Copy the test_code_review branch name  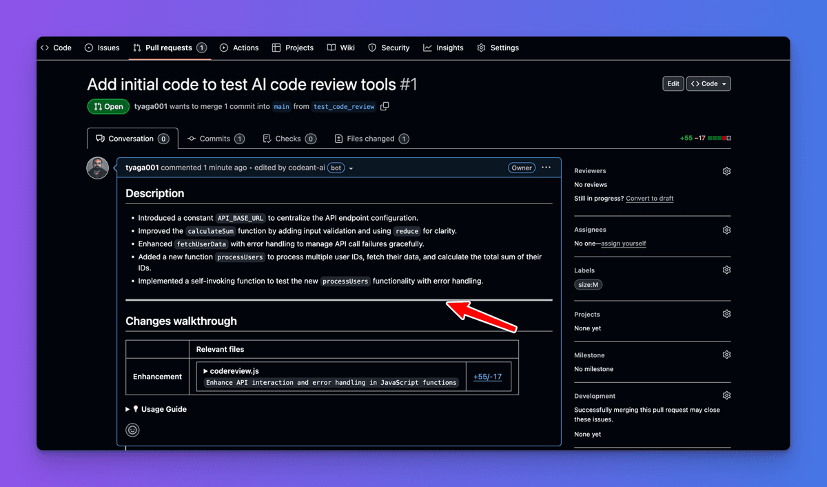[385, 107]
